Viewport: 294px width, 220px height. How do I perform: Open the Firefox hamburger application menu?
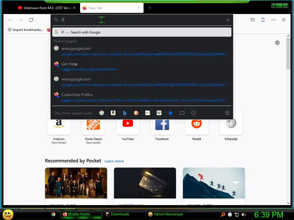283,20
